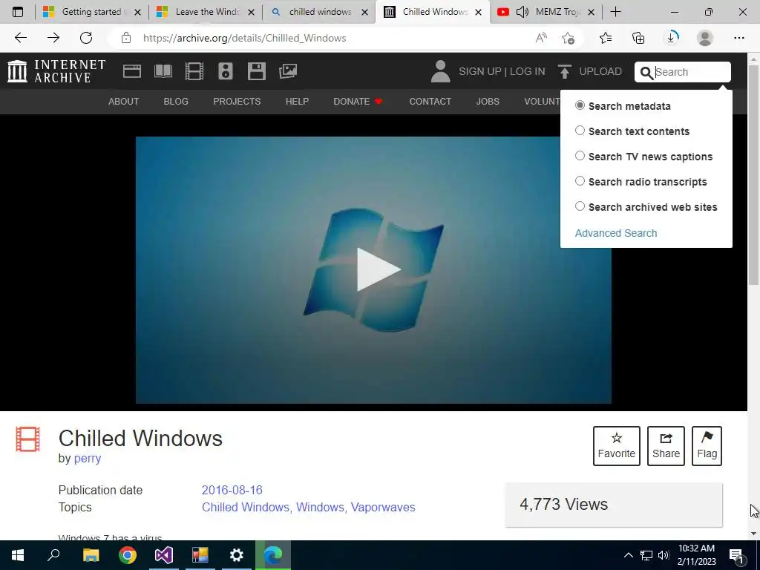Image resolution: width=760 pixels, height=570 pixels.
Task: Switch to the chilled windows search tab
Action: [x=319, y=12]
